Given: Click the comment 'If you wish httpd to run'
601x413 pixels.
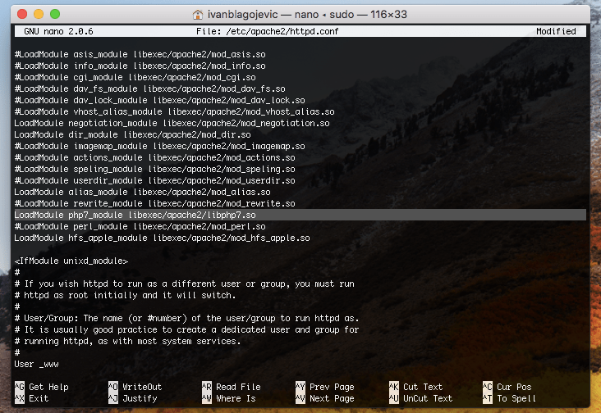Looking at the screenshot, I should (x=185, y=284).
